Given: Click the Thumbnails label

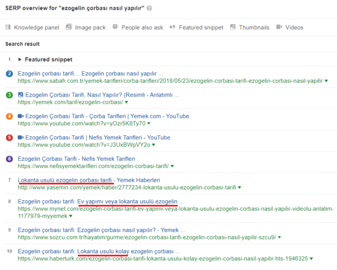Looking at the screenshot, I should (x=254, y=27).
